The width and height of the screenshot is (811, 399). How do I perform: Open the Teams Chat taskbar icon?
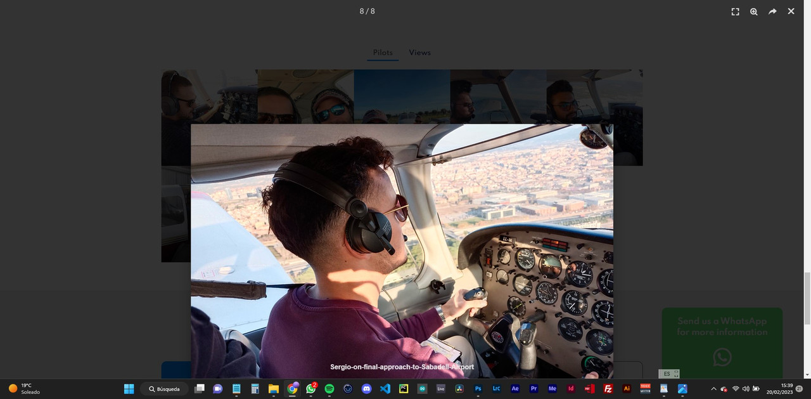click(218, 389)
